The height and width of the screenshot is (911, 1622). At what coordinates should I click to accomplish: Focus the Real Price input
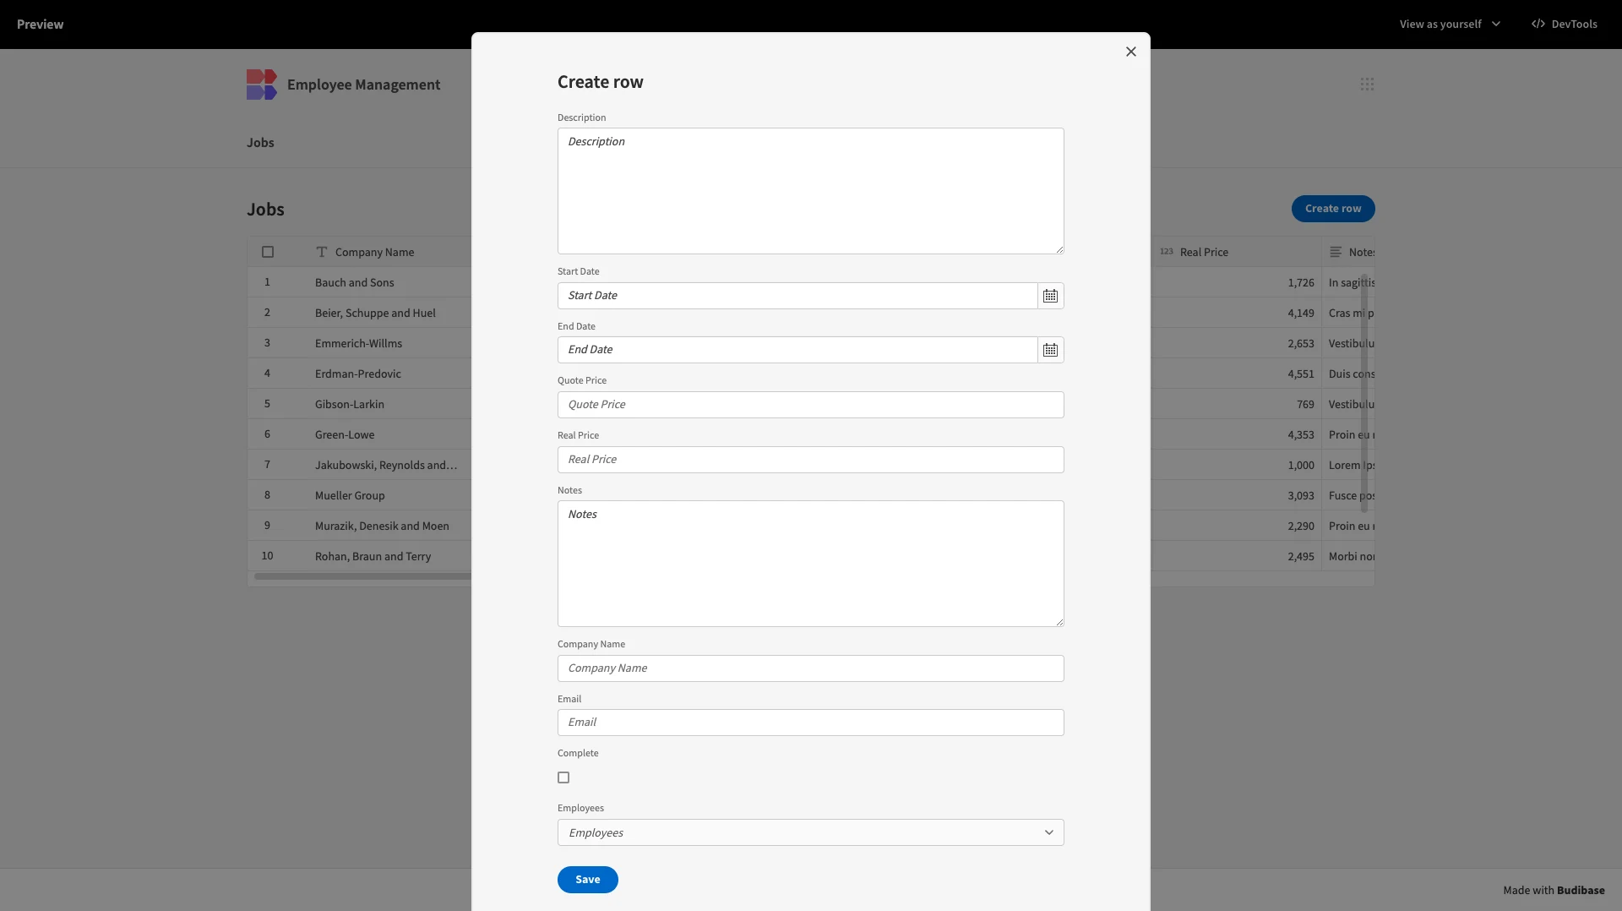810,460
